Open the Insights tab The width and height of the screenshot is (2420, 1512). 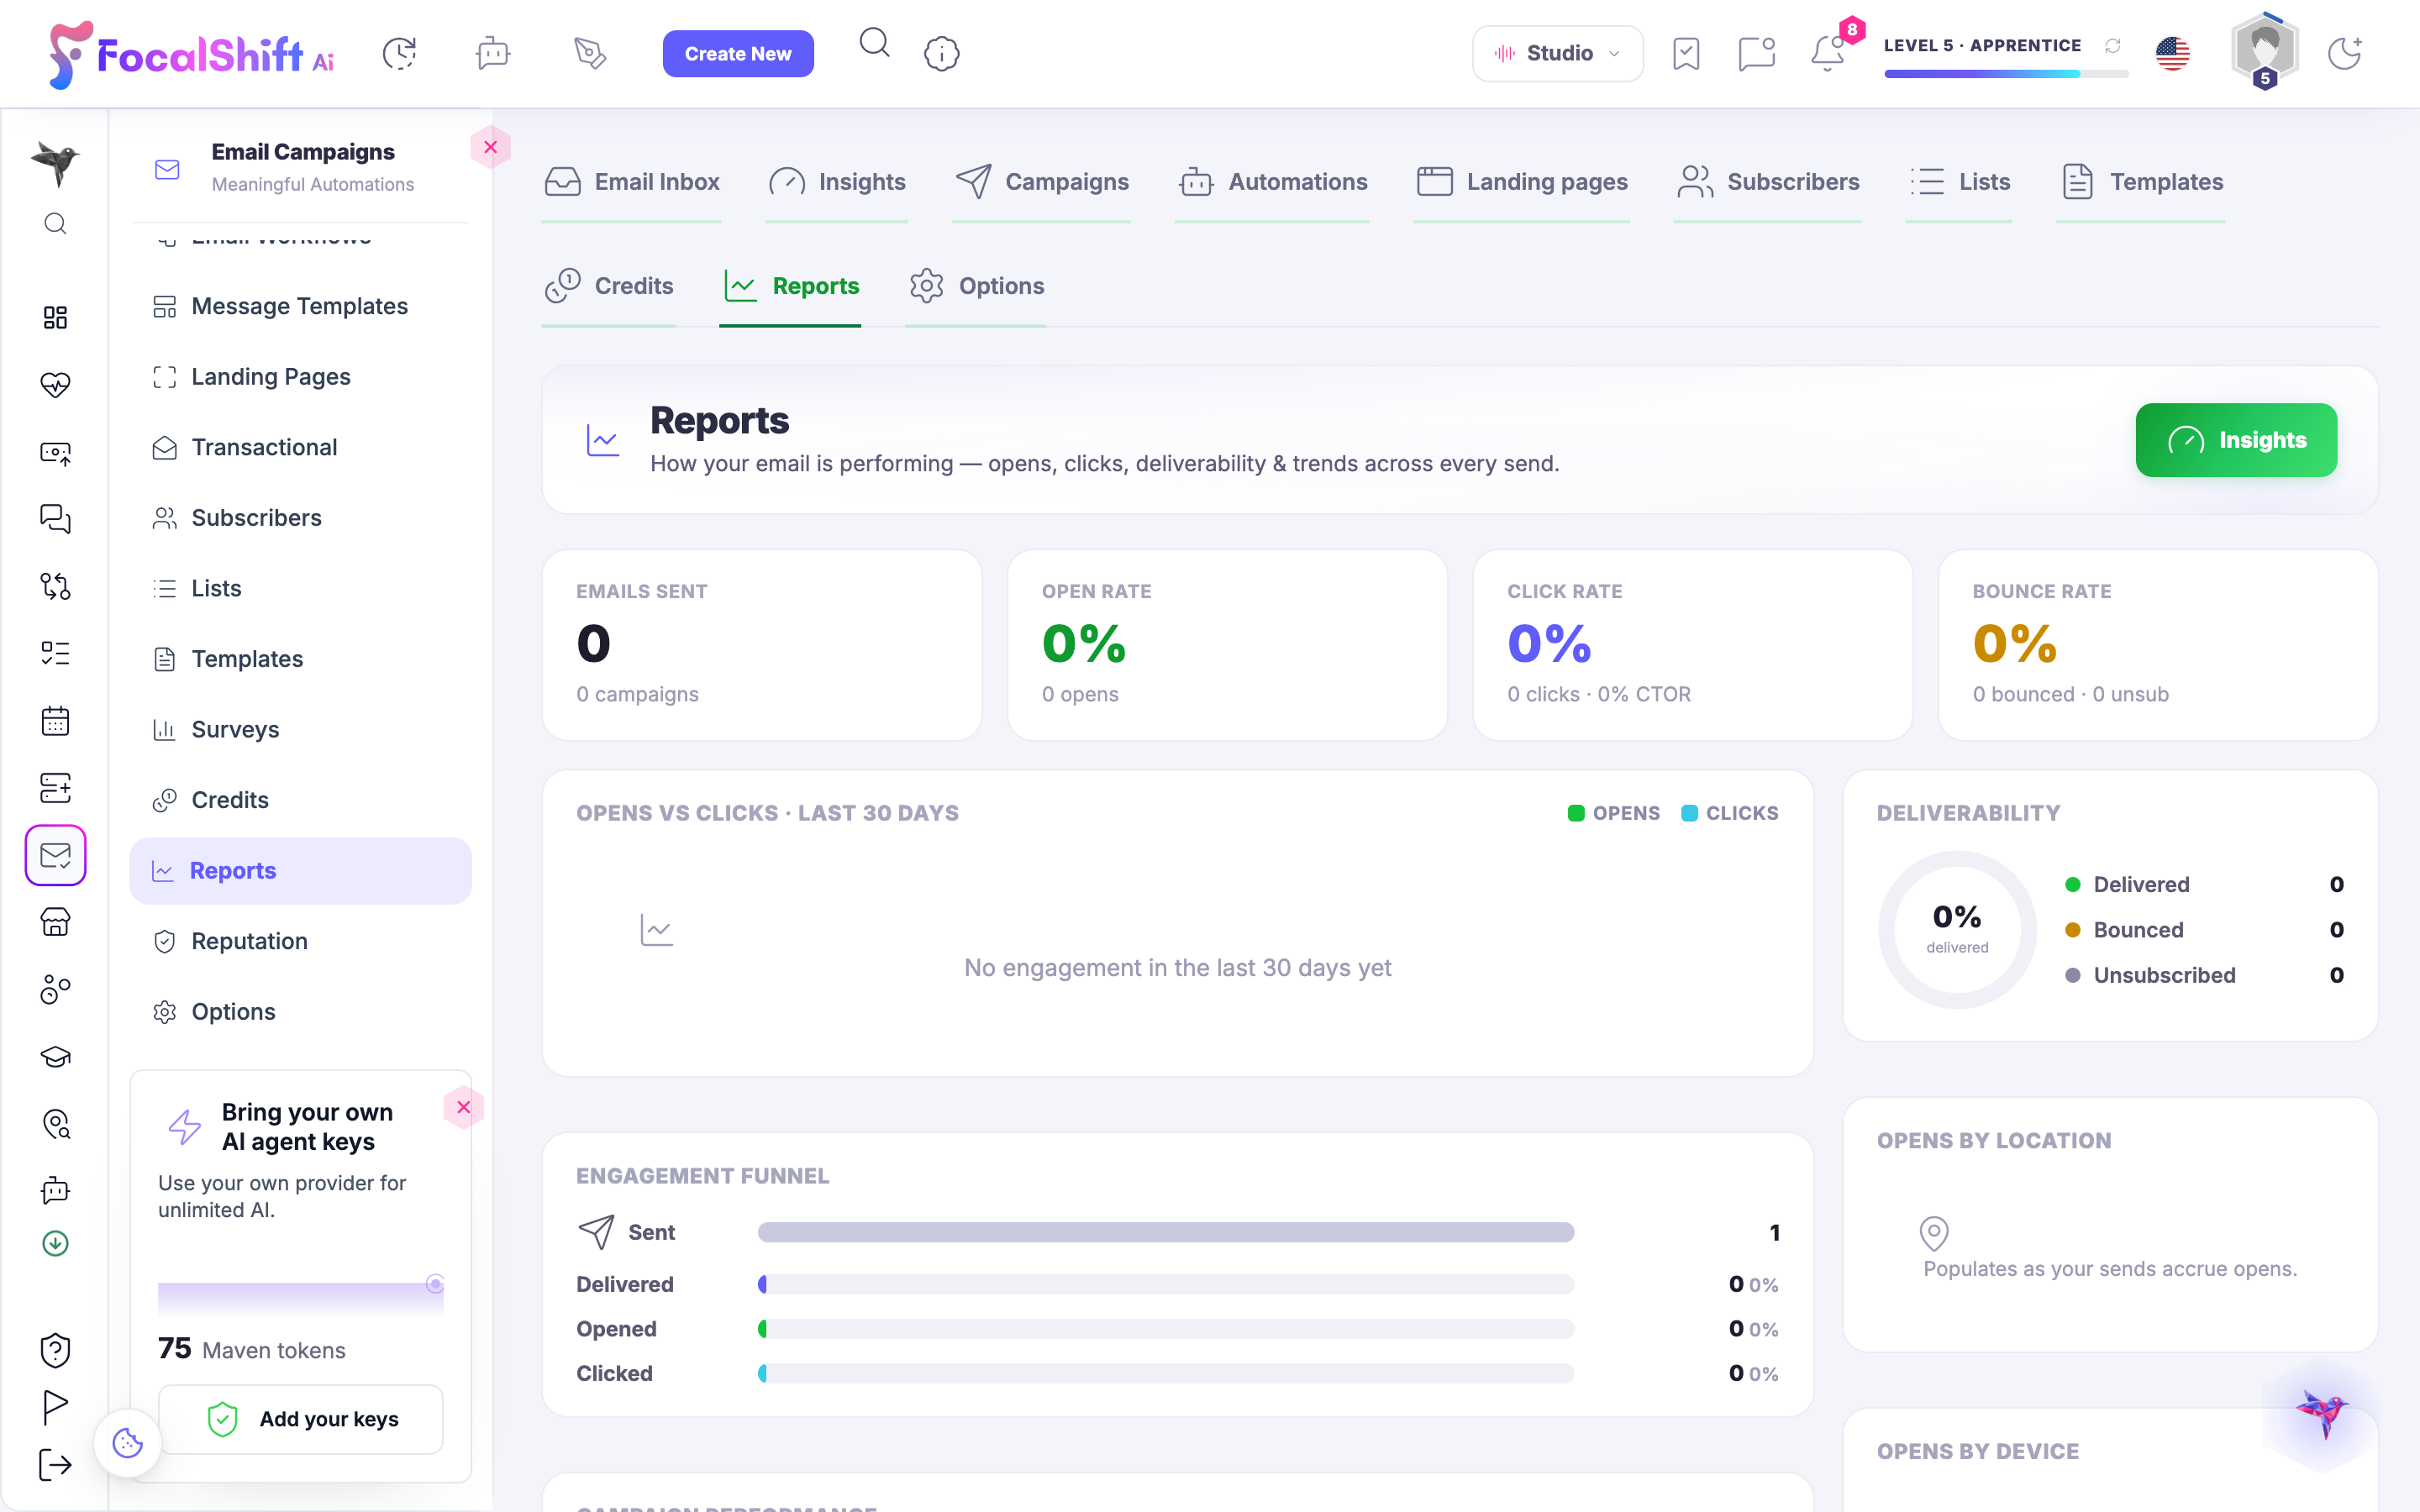[x=837, y=182]
